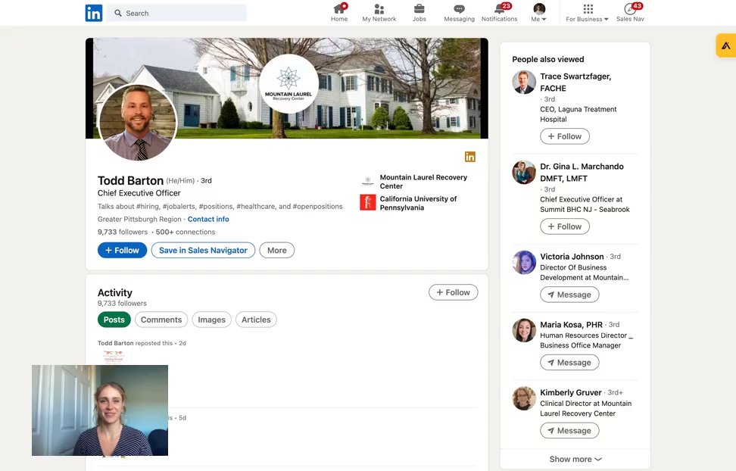Click Mountain Laurel Recovery Center company logo
Viewport: 736px width, 471px height.
click(368, 181)
